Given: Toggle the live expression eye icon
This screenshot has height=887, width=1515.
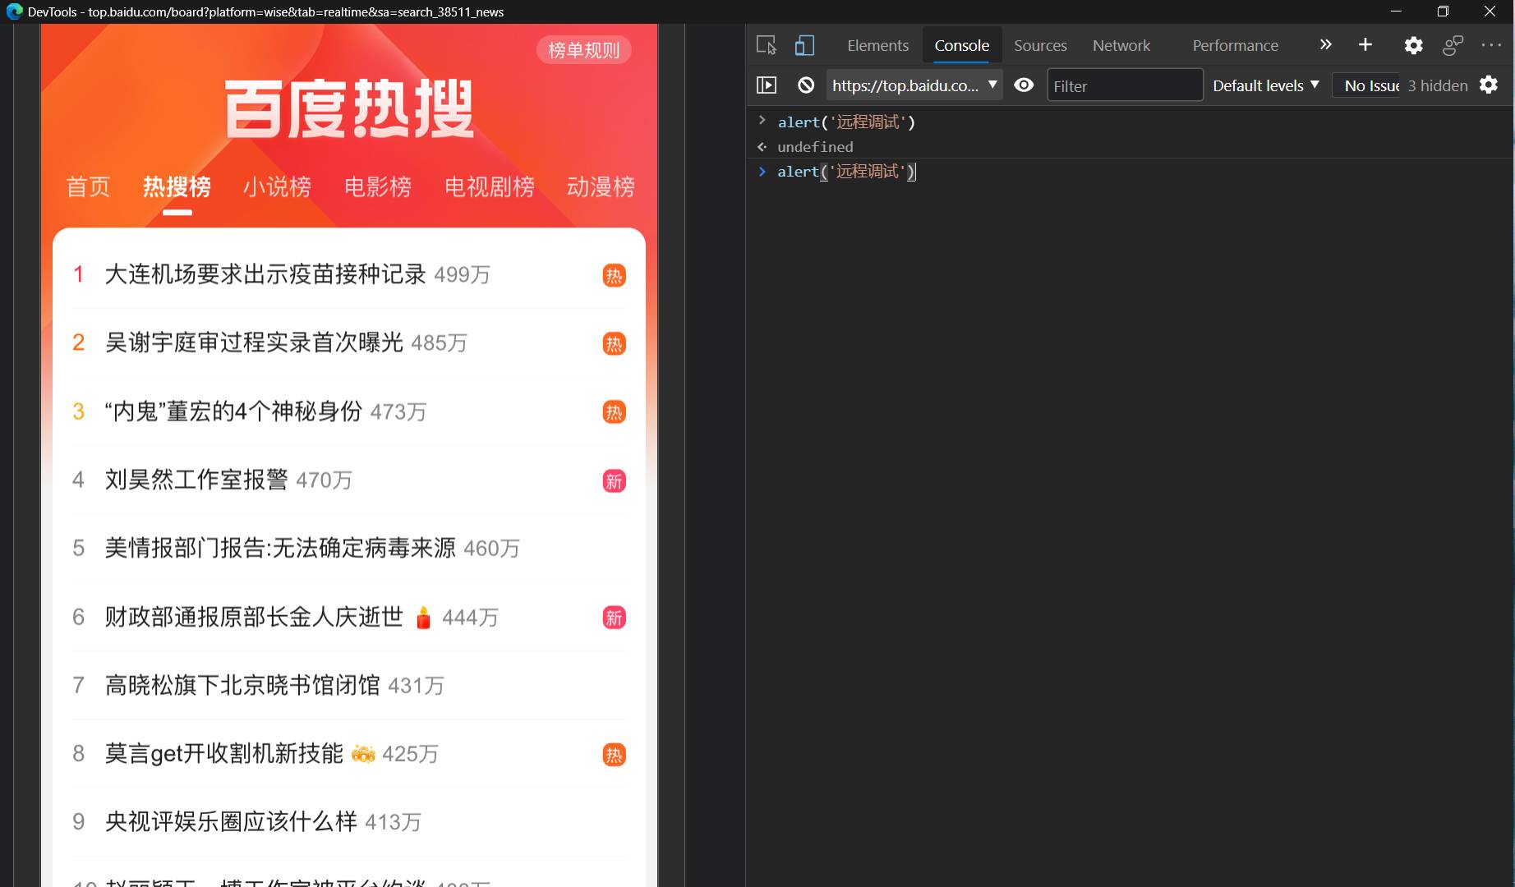Looking at the screenshot, I should coord(1024,85).
